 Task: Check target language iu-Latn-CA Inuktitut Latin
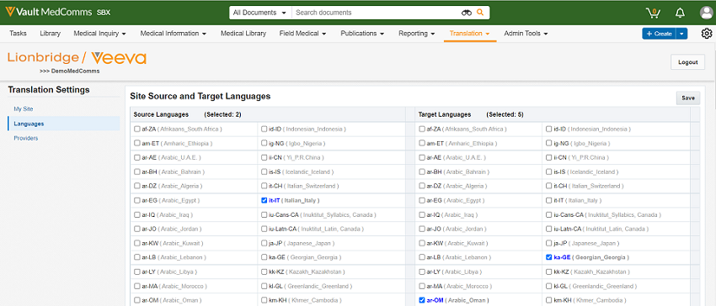[x=549, y=229]
